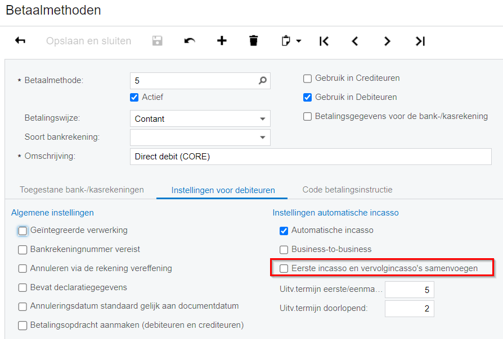Go to first record icon
This screenshot has width=503, height=339.
[324, 41]
